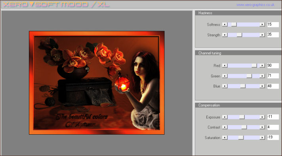
Task: Select the Saturation value field showing -19
Action: pos(273,137)
